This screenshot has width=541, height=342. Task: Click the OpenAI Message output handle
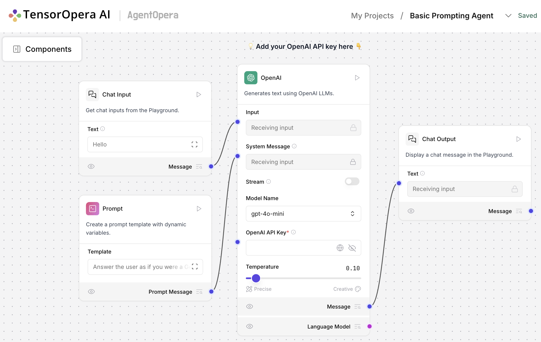[369, 306]
